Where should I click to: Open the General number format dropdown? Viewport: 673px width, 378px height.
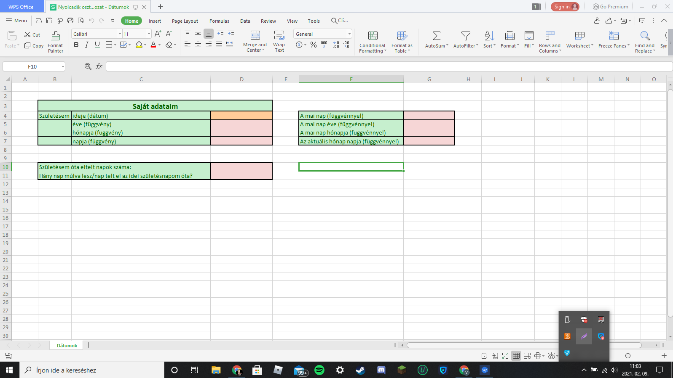tap(349, 34)
